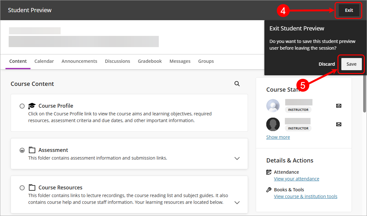Click the Course Resources folder icon

32,187
